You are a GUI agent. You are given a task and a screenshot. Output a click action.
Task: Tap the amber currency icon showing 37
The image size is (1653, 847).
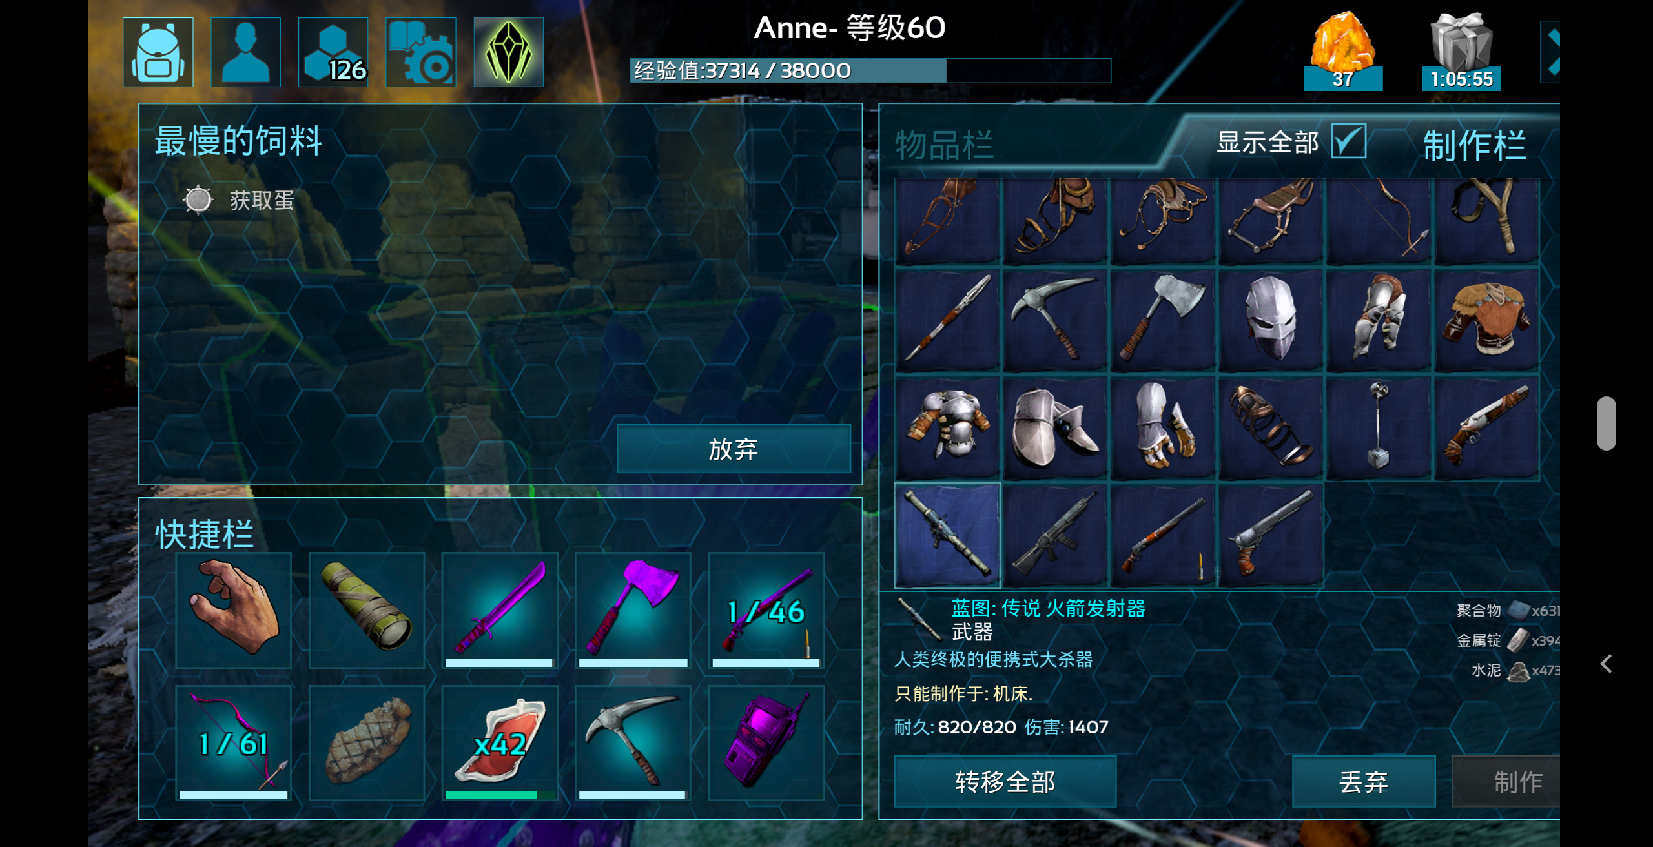pyautogui.click(x=1343, y=50)
